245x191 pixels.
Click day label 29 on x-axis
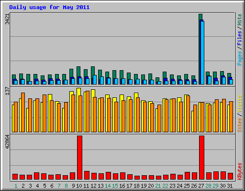click(x=215, y=186)
